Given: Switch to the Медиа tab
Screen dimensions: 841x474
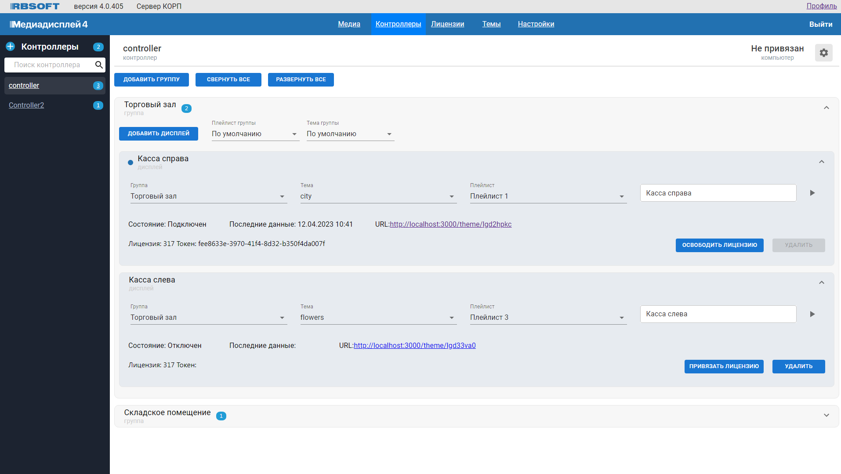Looking at the screenshot, I should click(349, 24).
